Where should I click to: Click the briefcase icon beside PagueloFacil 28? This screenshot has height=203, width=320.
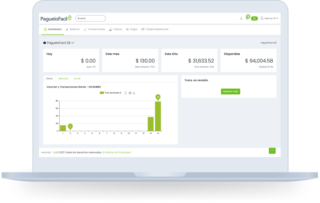(x=45, y=42)
